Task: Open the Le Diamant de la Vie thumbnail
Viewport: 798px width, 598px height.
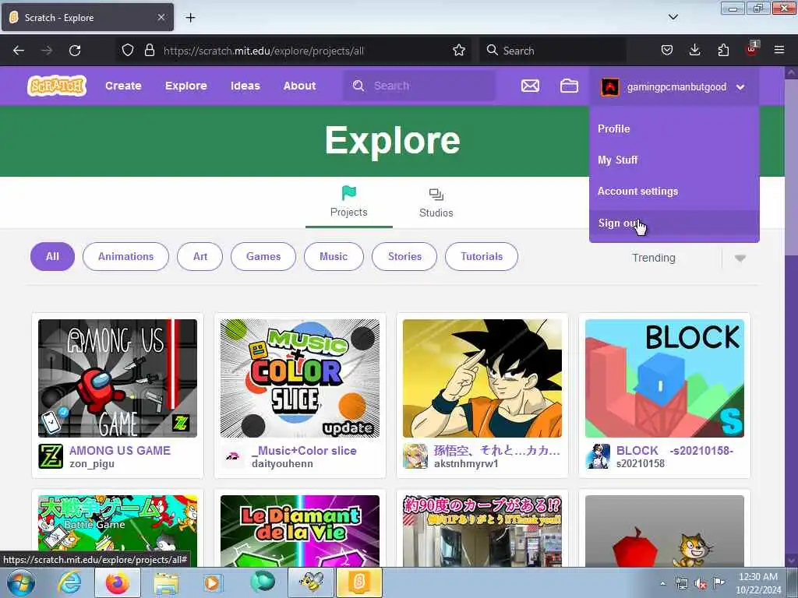Action: coord(300,531)
